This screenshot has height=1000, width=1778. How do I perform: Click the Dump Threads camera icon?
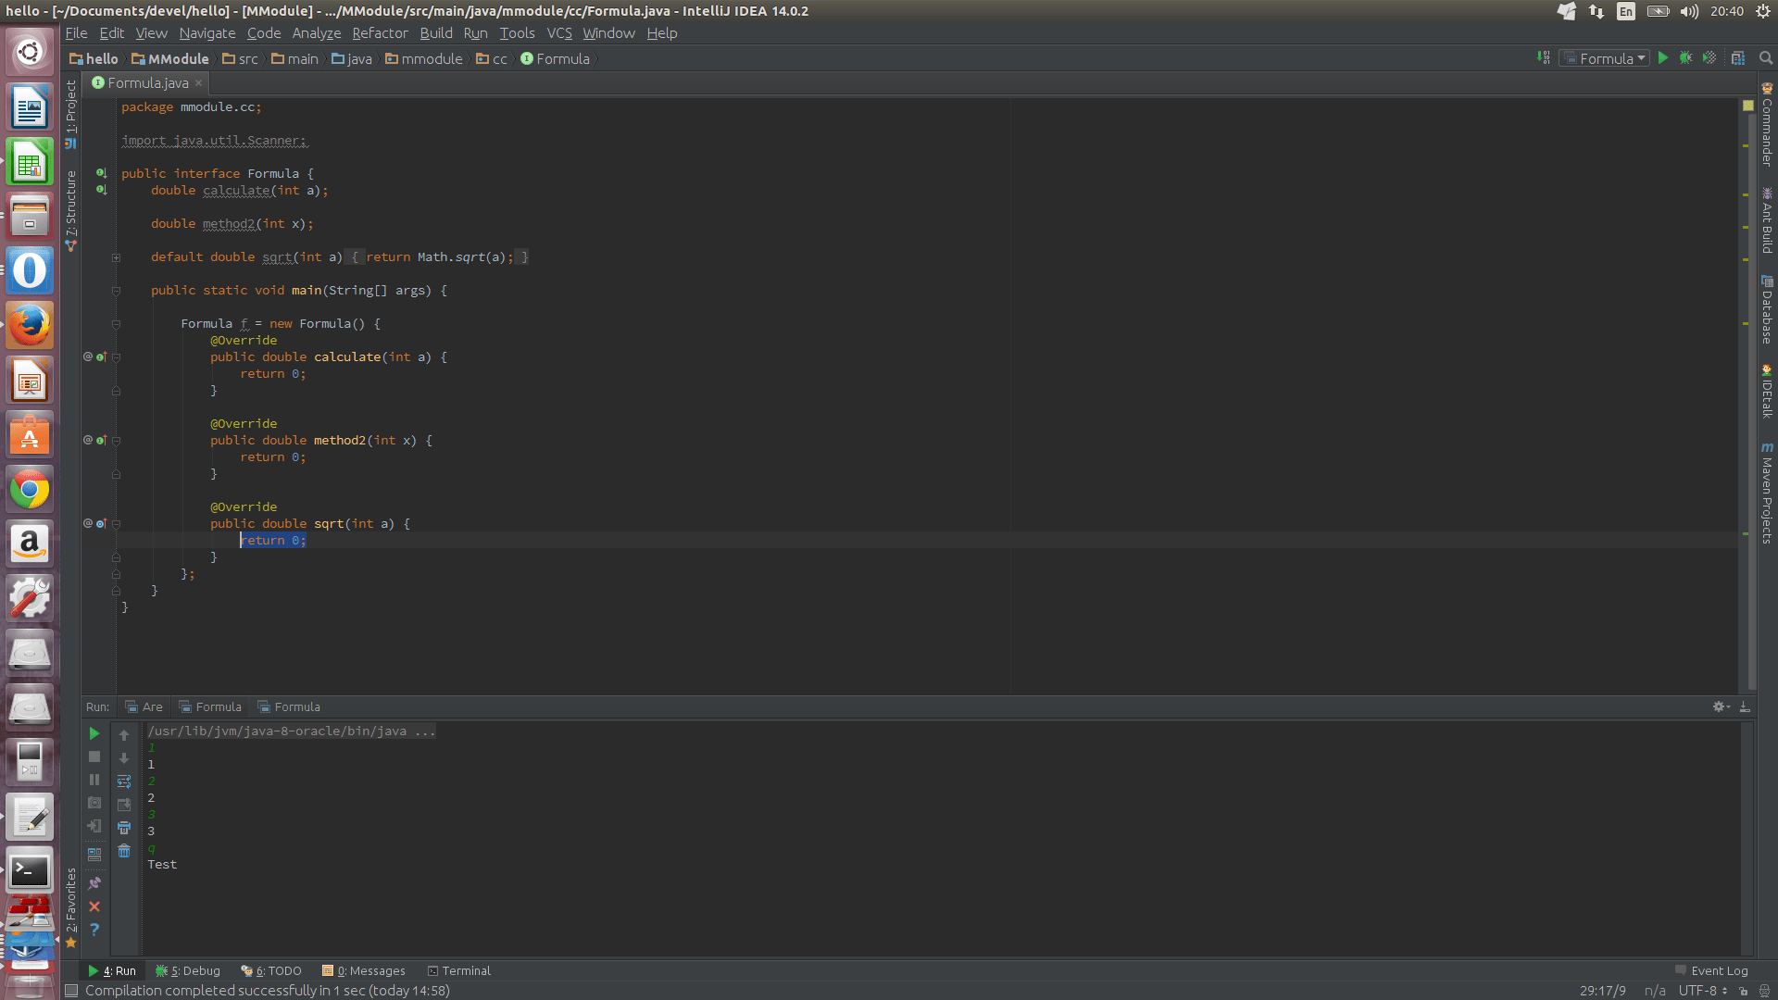(x=94, y=803)
